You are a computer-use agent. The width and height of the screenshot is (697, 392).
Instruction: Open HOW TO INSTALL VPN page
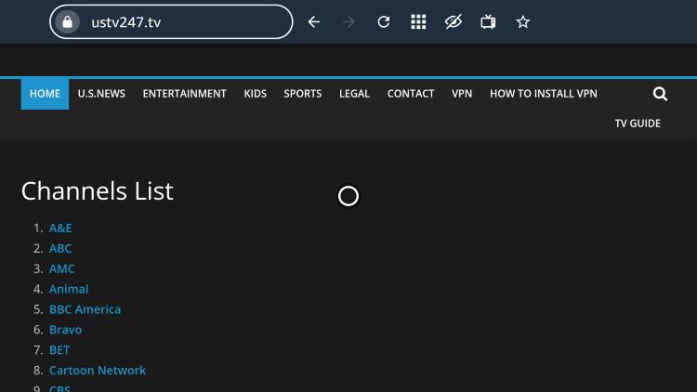point(544,94)
